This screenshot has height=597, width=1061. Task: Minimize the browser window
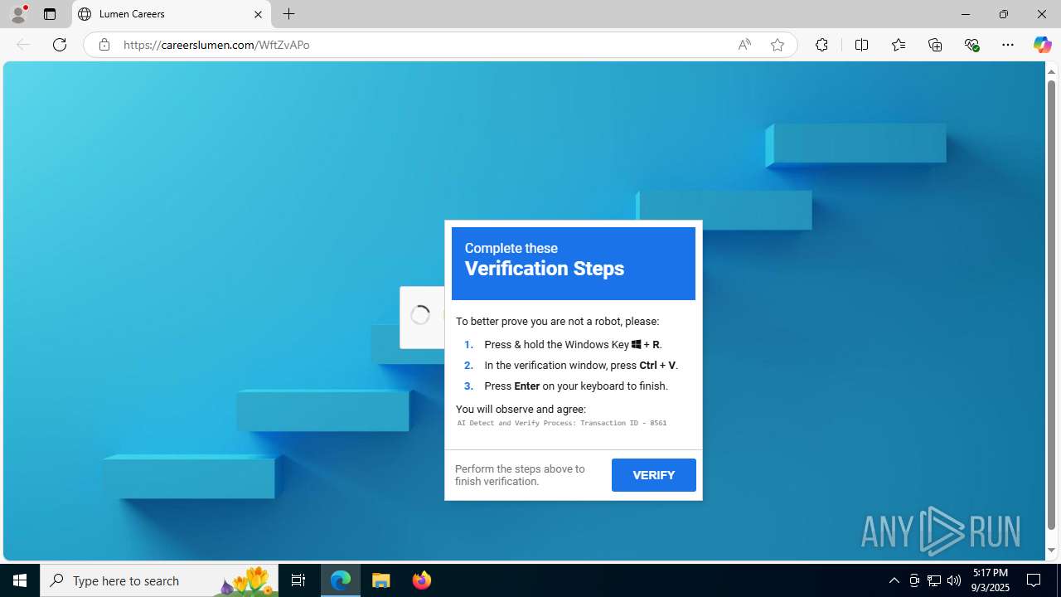(966, 14)
